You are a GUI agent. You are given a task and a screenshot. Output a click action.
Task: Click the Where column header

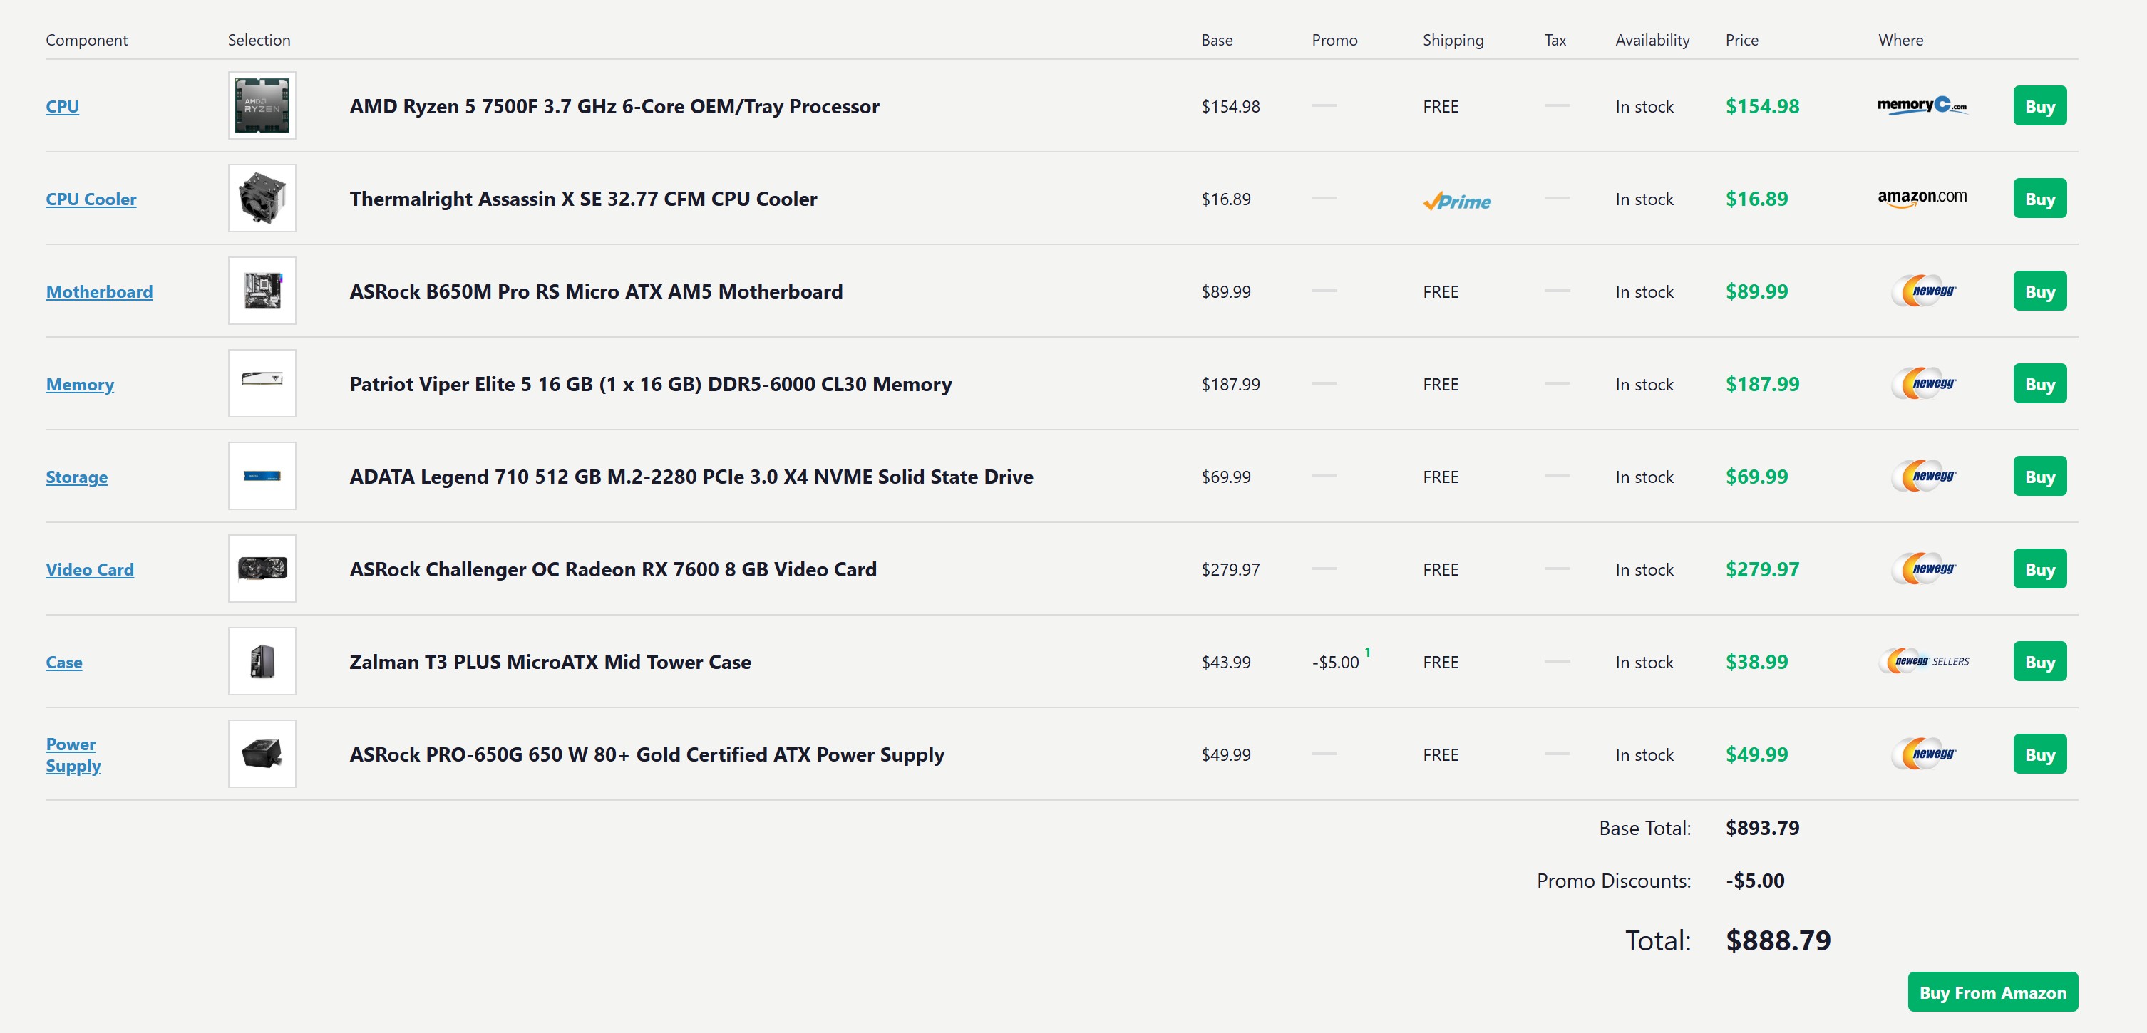coord(1900,40)
